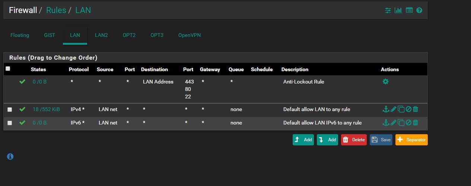Switch to the OPT2 tab
Image resolution: width=471 pixels, height=186 pixels.
coord(129,35)
